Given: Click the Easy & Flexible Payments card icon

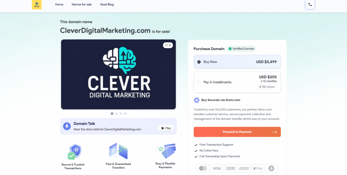Looking at the screenshot, I should coord(165,151).
